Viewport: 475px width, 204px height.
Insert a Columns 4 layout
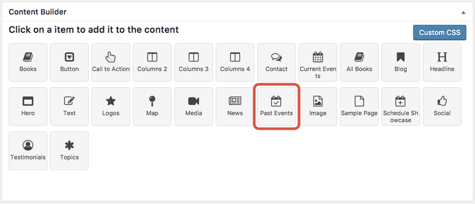(x=235, y=62)
